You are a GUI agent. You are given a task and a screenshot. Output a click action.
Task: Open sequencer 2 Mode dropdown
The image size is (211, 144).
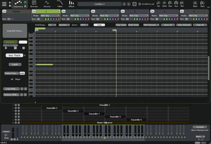(80, 16)
